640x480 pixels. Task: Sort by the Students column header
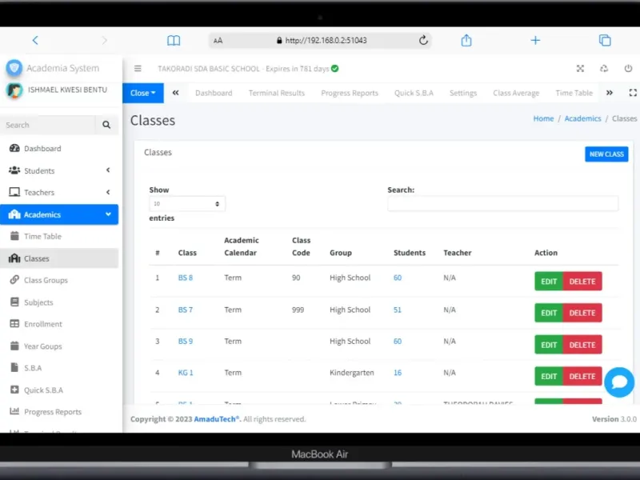(410, 253)
